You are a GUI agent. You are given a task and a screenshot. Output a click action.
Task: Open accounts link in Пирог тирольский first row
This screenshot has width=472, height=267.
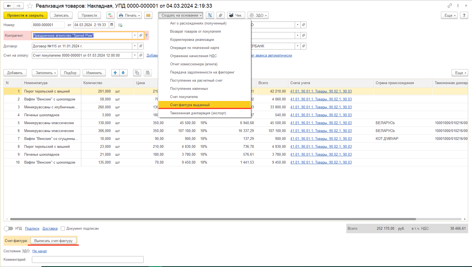point(321,91)
